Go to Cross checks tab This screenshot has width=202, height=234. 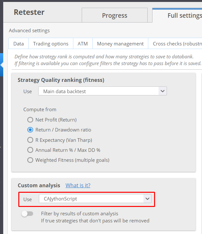pos(175,44)
